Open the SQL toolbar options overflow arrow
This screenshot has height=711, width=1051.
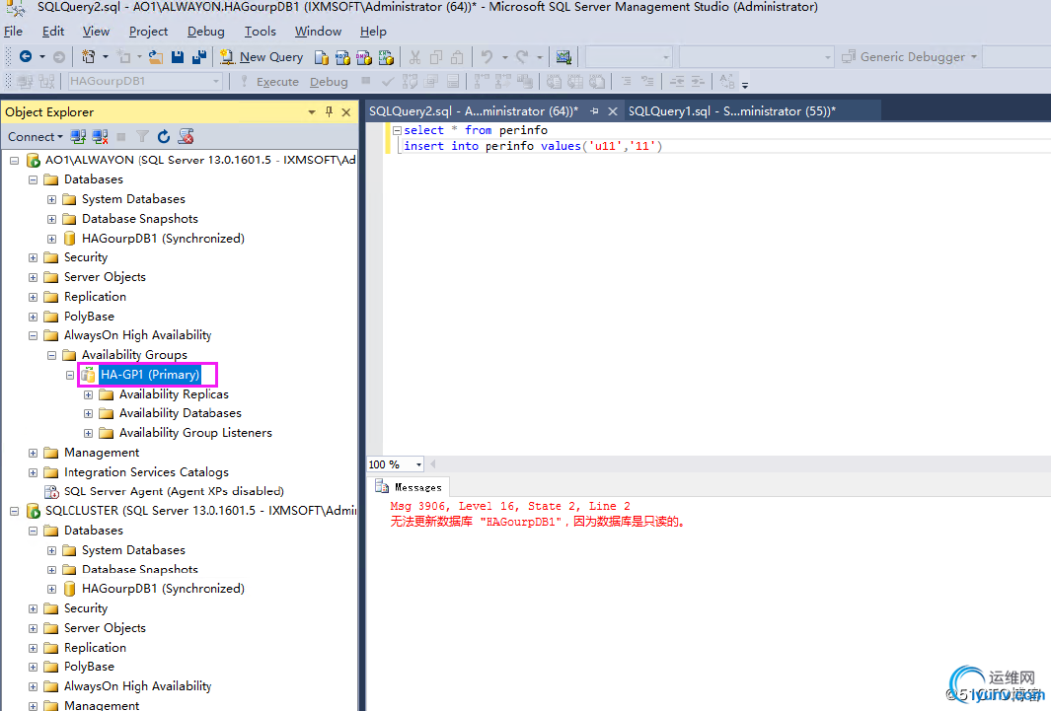(745, 85)
